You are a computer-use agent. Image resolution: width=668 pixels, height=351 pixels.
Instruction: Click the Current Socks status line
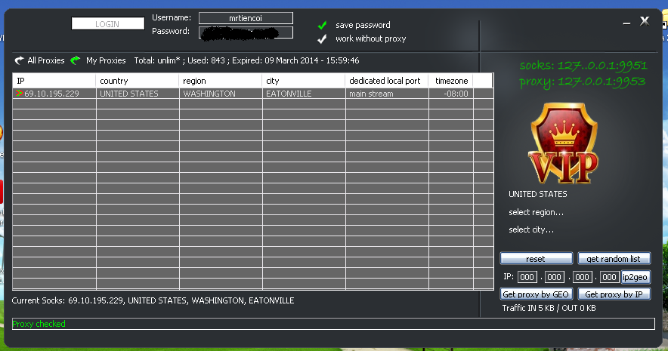[x=153, y=300]
